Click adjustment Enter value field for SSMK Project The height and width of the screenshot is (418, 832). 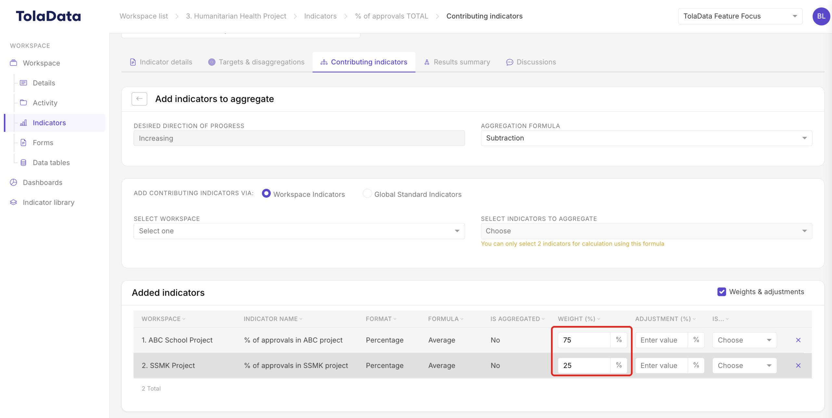(661, 365)
